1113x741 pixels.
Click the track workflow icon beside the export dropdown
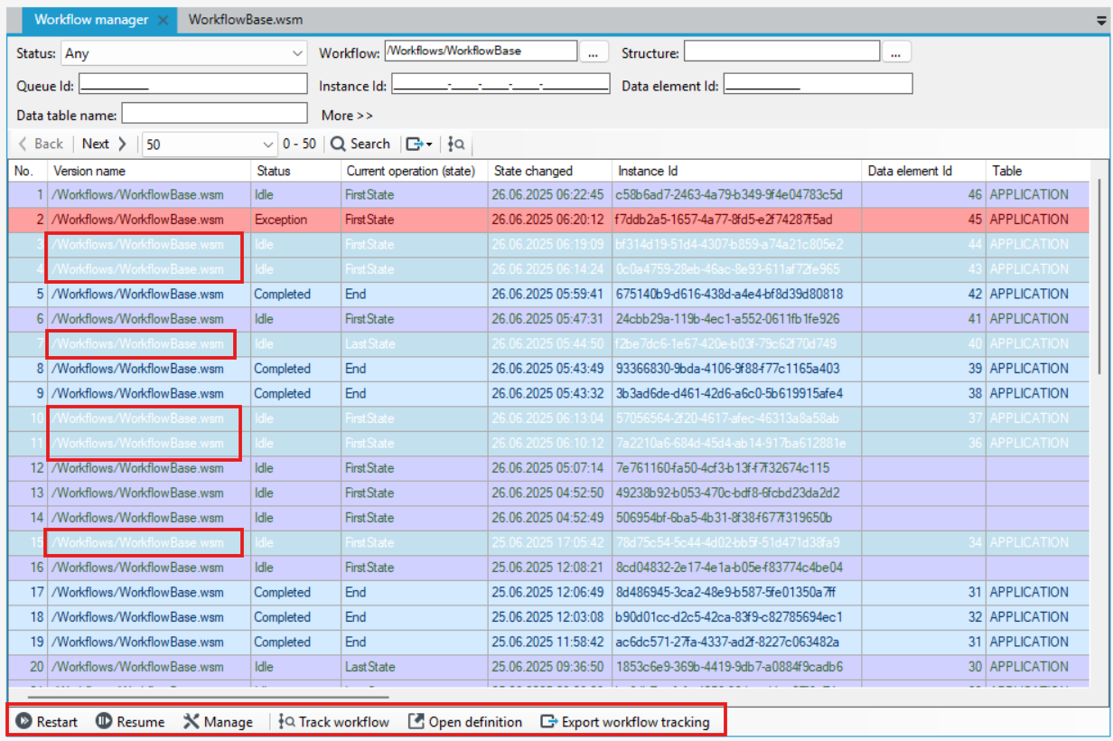456,144
